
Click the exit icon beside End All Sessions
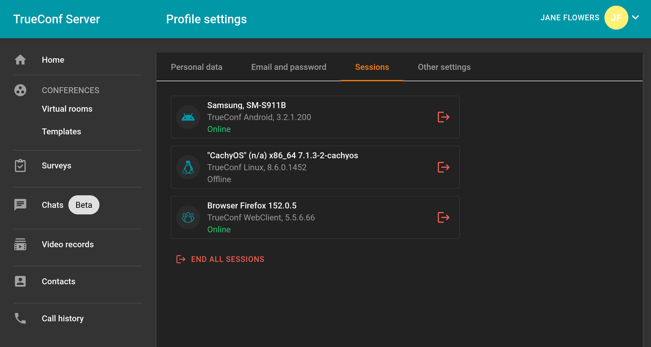point(181,259)
